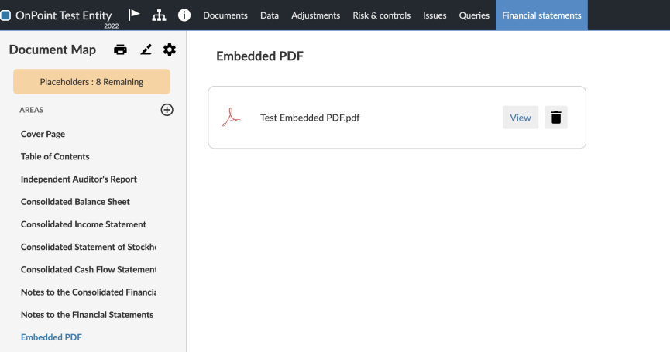Delete the Test Embedded PDF file
This screenshot has height=352, width=670.
(x=556, y=118)
